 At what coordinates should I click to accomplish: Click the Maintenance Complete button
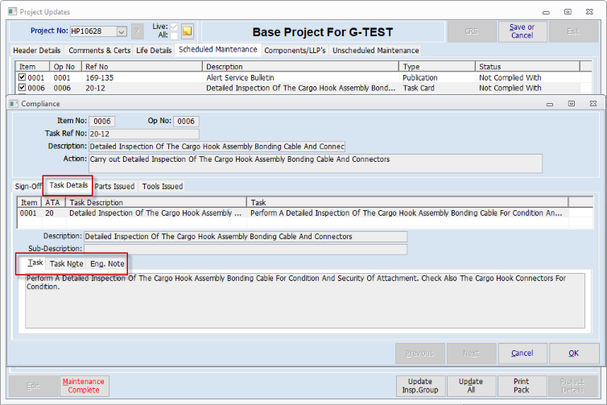pos(84,386)
